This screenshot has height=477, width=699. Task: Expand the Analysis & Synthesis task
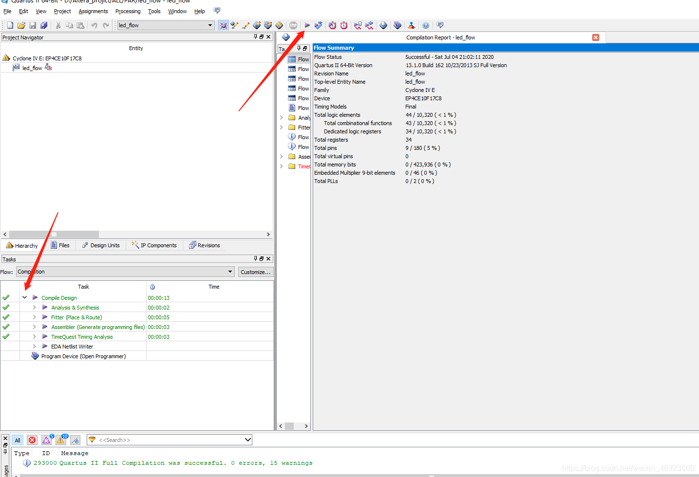point(34,307)
